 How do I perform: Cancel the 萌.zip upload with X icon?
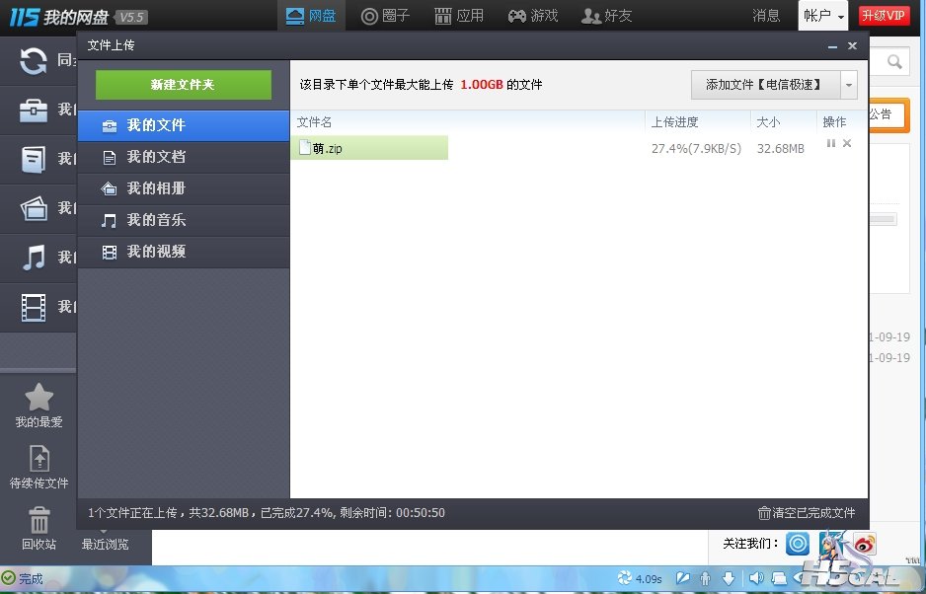pyautogui.click(x=847, y=144)
